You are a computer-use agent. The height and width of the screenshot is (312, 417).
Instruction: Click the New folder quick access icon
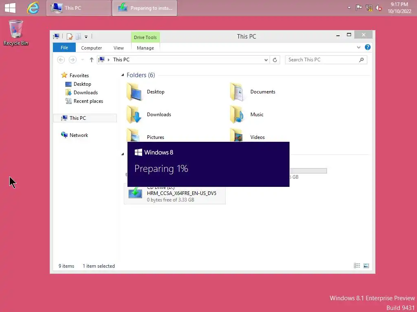79,36
